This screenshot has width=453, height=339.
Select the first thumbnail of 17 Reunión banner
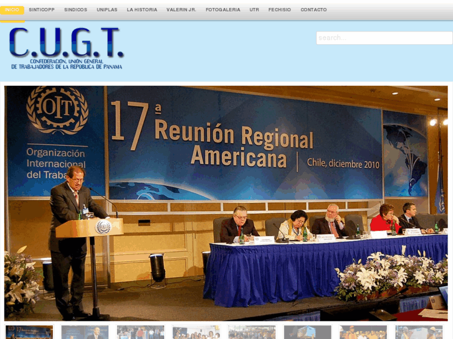point(29,332)
